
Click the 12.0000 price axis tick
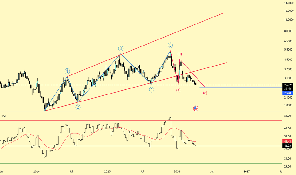pos(289,11)
